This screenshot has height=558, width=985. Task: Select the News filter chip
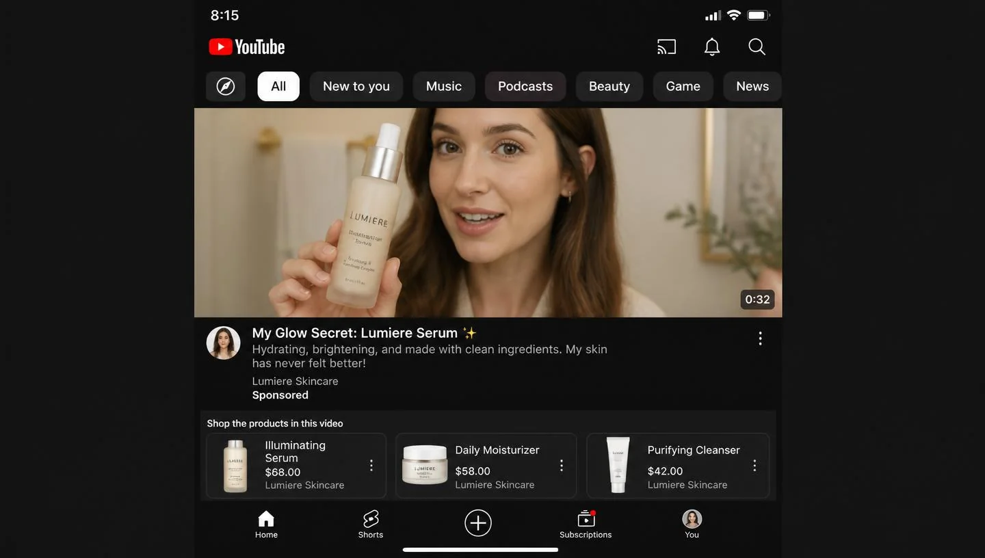pos(752,86)
